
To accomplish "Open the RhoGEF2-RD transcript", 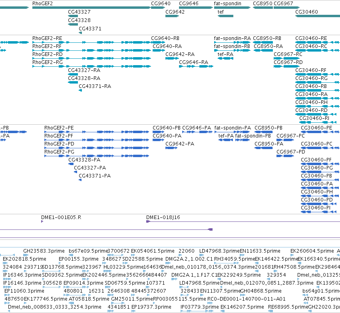I will pos(48,54).
